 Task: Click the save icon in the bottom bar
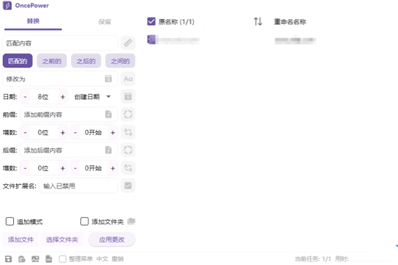pyautogui.click(x=9, y=258)
